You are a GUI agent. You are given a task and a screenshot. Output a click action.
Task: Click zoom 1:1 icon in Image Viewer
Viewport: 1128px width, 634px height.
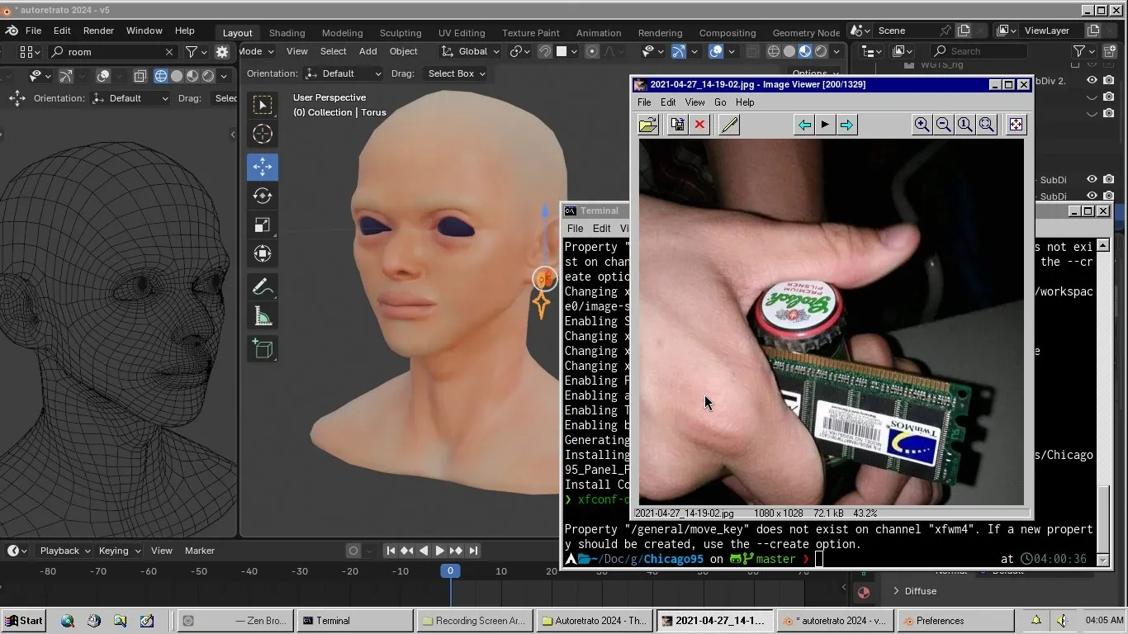click(964, 125)
